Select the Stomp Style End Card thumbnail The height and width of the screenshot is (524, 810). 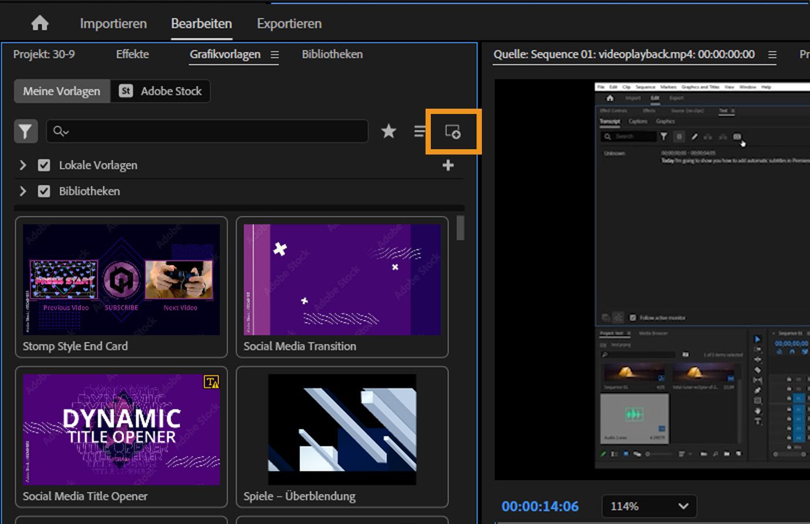click(121, 280)
